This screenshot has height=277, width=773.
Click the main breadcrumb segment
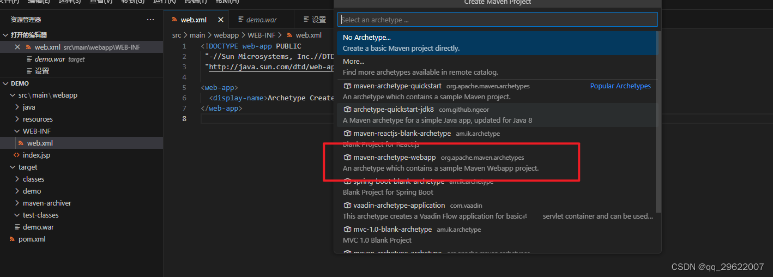tap(197, 35)
